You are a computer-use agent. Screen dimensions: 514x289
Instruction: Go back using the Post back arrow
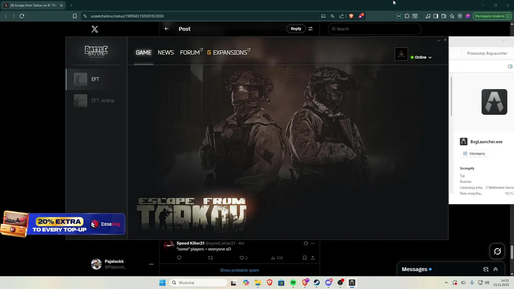(167, 29)
